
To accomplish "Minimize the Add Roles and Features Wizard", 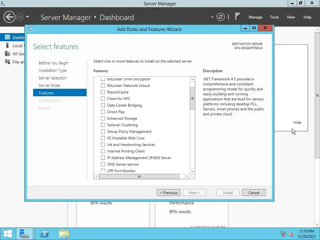I will click(245, 28).
